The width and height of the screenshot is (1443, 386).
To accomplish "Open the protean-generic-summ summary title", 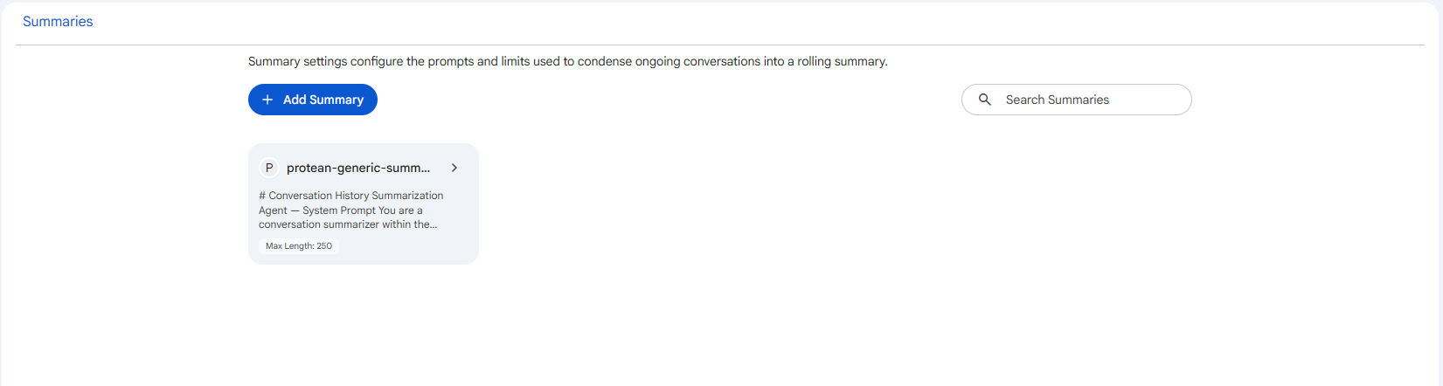I will coord(358,168).
